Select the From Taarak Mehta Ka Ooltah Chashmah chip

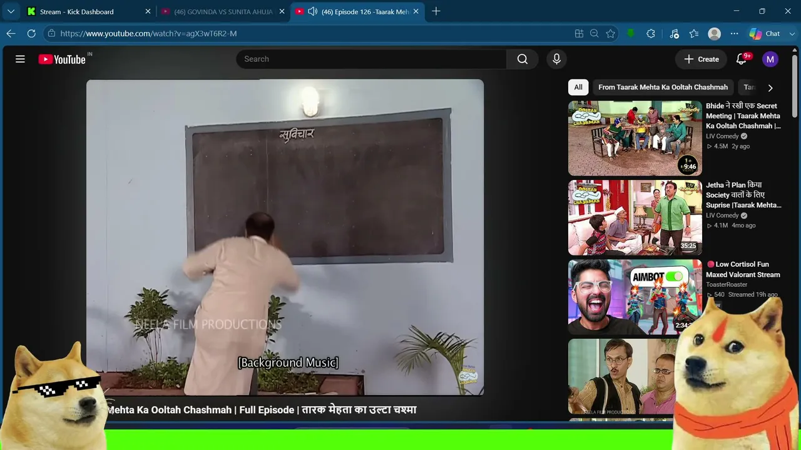click(x=663, y=87)
